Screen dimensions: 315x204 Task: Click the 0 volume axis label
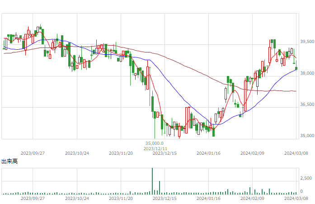coord(301,191)
